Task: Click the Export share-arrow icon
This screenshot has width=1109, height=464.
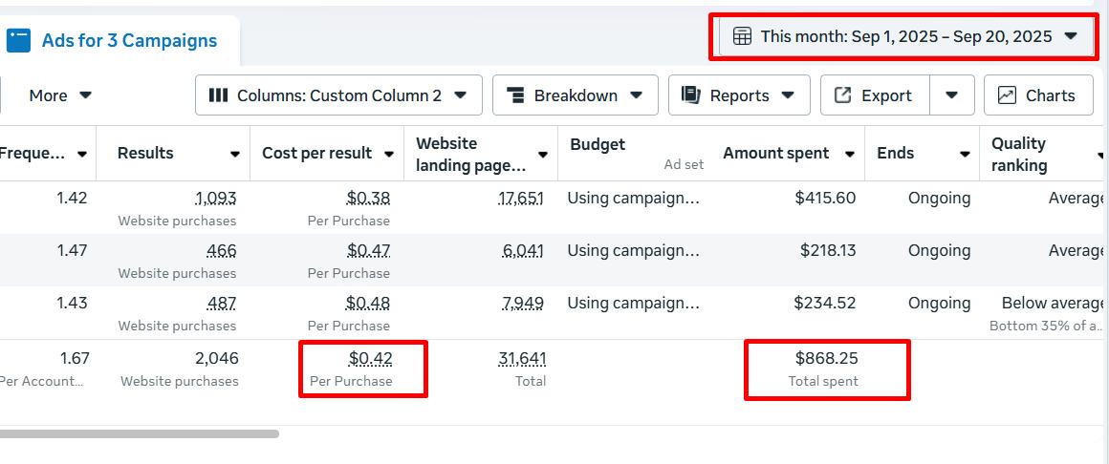Action: (842, 95)
